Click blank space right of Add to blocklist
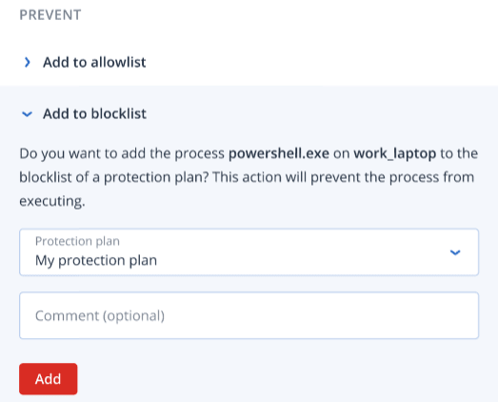Viewport: 498px width, 402px height. click(x=318, y=113)
